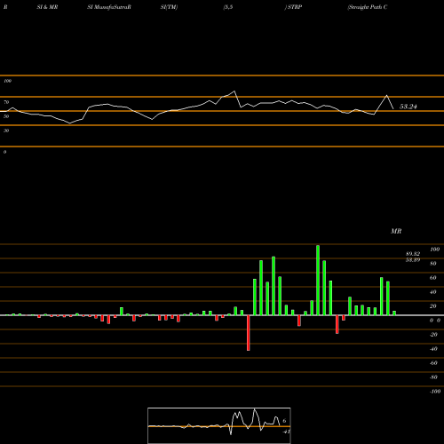
Task: Click the tallest green MR histogram bar
Action: pyautogui.click(x=318, y=280)
